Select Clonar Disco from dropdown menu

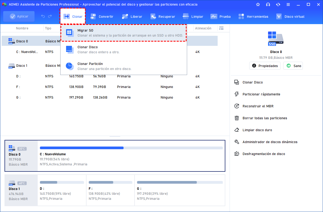click(123, 50)
